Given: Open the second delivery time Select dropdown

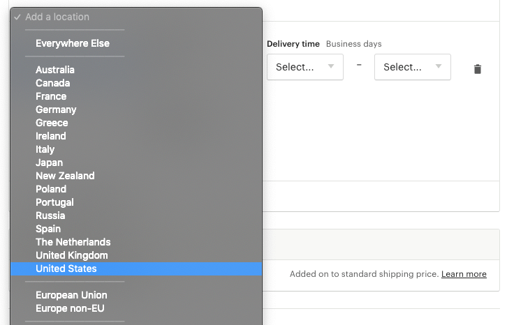Looking at the screenshot, I should coord(413,67).
